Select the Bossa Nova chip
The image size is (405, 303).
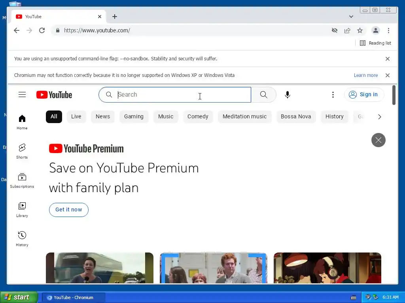coord(296,116)
